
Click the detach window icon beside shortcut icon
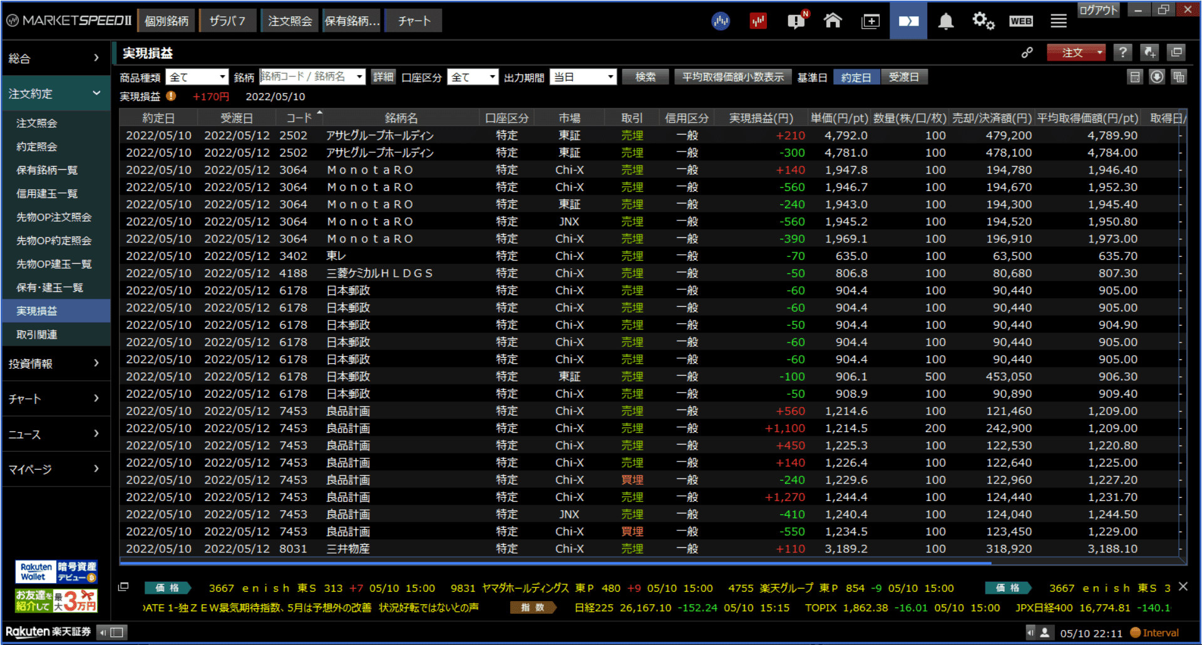point(1176,53)
